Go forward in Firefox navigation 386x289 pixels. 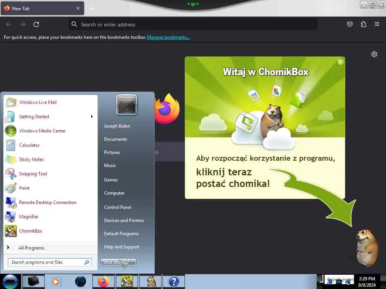[23, 24]
